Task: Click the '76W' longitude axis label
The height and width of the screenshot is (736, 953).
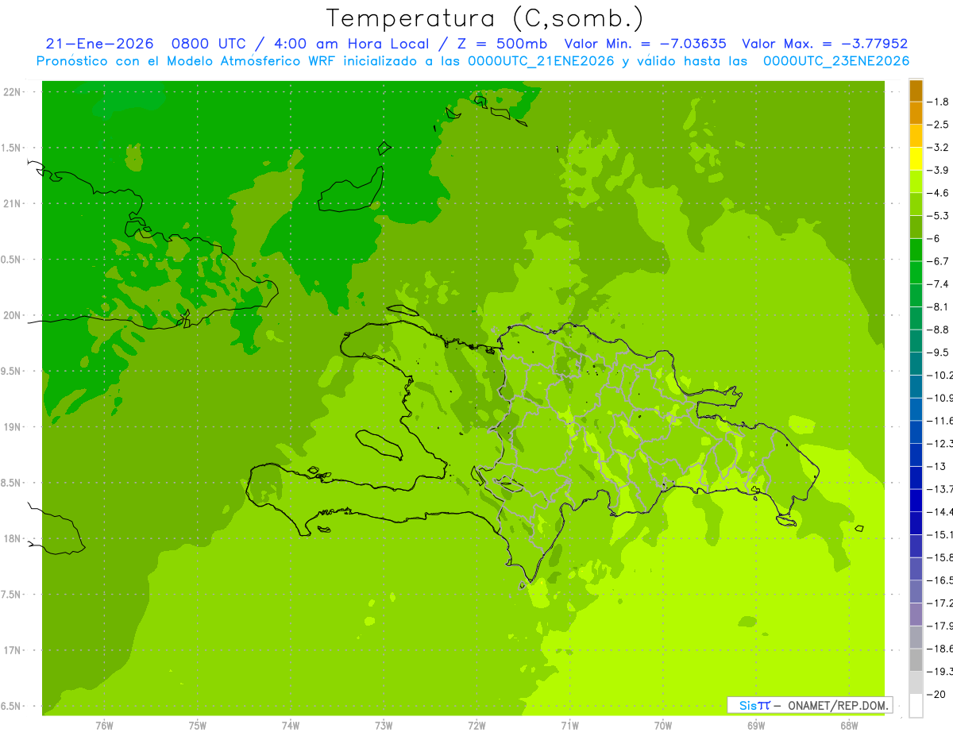Action: pos(104,726)
